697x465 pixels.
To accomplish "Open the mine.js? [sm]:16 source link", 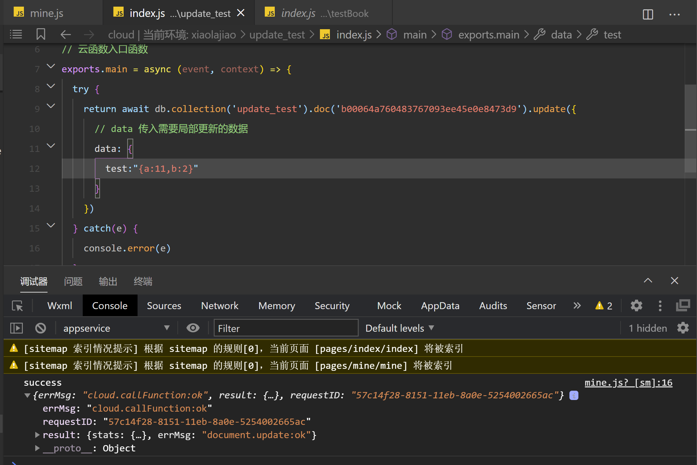I will point(628,382).
